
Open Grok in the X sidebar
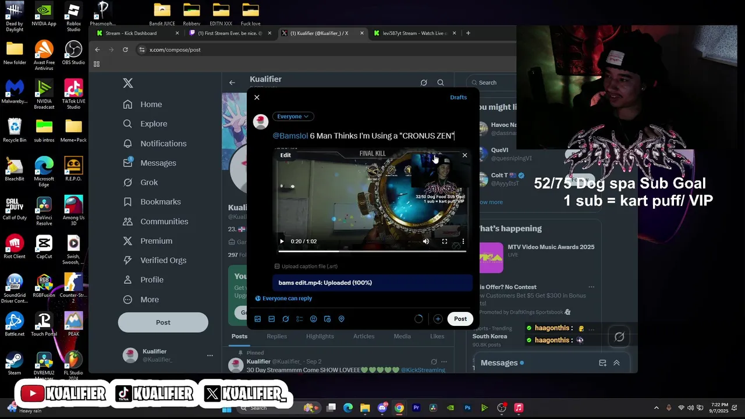click(x=140, y=183)
